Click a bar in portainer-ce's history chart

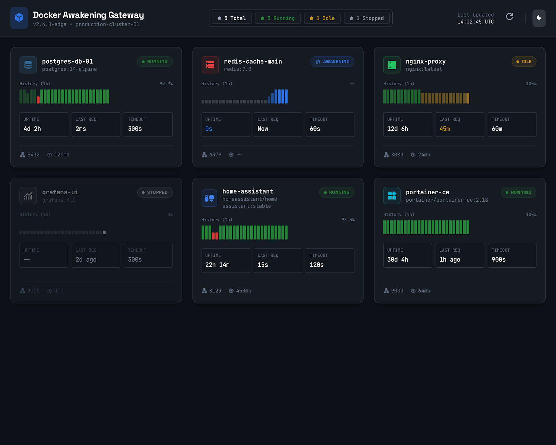point(426,227)
